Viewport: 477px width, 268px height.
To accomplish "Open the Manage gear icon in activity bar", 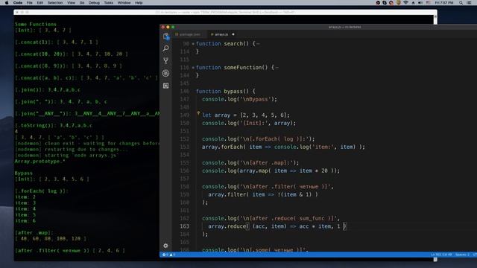I will (165, 246).
